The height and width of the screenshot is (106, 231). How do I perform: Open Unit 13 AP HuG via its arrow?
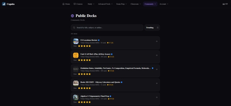pos(156,55)
